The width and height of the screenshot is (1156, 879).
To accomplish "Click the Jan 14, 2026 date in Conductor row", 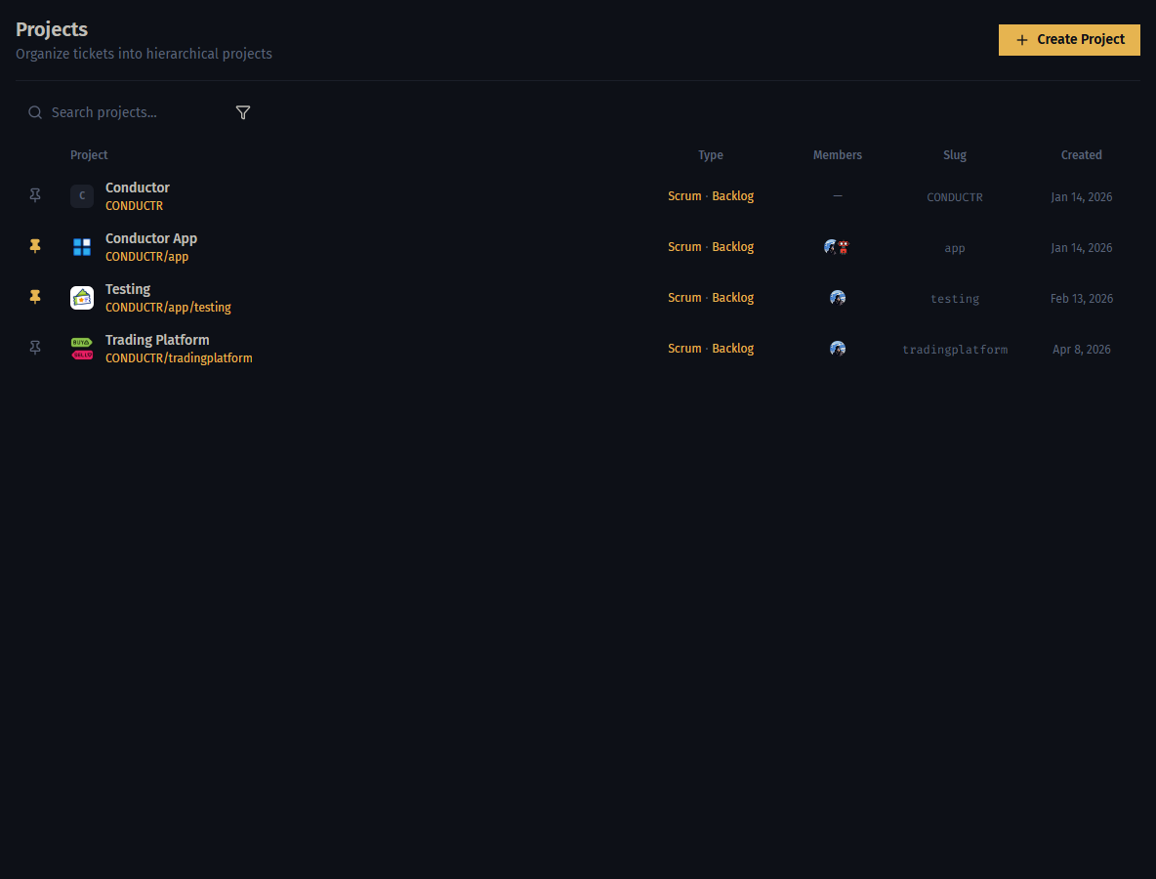I will (x=1082, y=197).
